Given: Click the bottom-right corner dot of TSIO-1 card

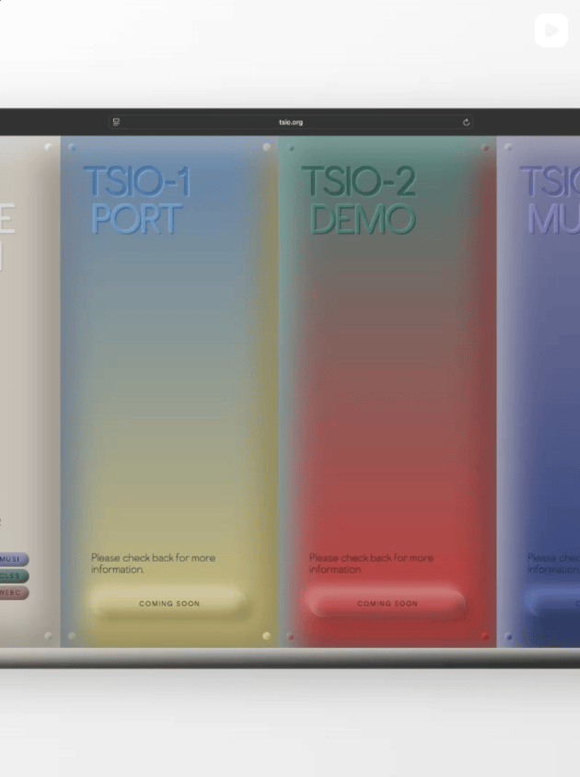Looking at the screenshot, I should pyautogui.click(x=267, y=635).
